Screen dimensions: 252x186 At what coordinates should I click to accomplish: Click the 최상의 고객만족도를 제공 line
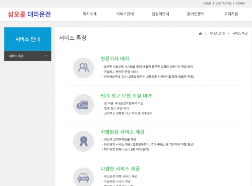[119, 139]
